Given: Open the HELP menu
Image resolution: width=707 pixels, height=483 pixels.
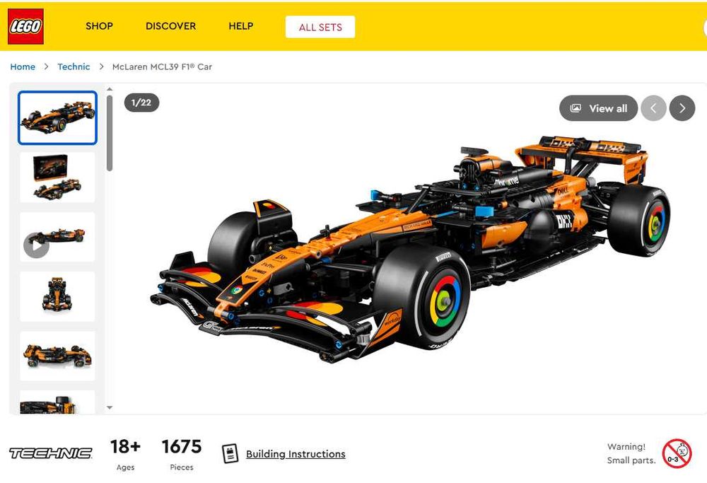Looking at the screenshot, I should click(x=241, y=26).
